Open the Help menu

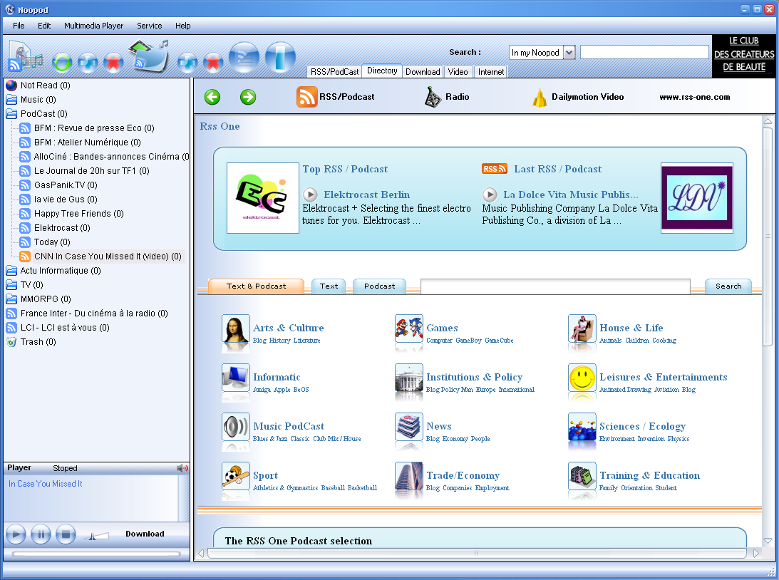(x=183, y=26)
